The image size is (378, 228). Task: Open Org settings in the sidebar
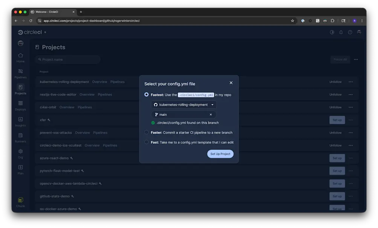tap(20, 154)
